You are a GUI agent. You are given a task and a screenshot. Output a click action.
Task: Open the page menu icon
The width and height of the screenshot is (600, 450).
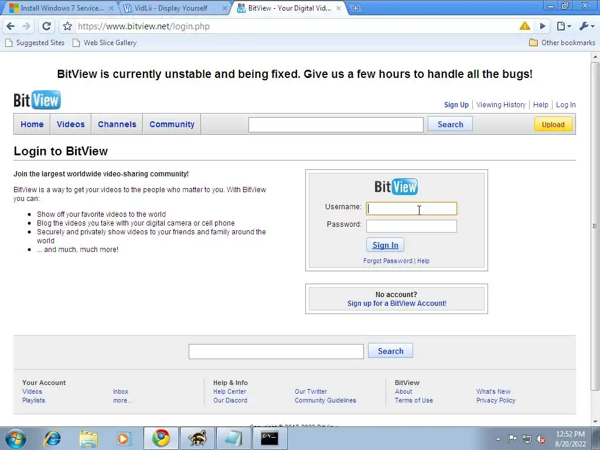(x=564, y=26)
